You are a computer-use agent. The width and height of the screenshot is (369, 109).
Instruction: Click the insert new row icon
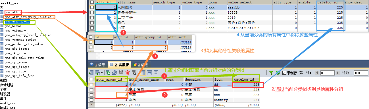(x=108, y=73)
